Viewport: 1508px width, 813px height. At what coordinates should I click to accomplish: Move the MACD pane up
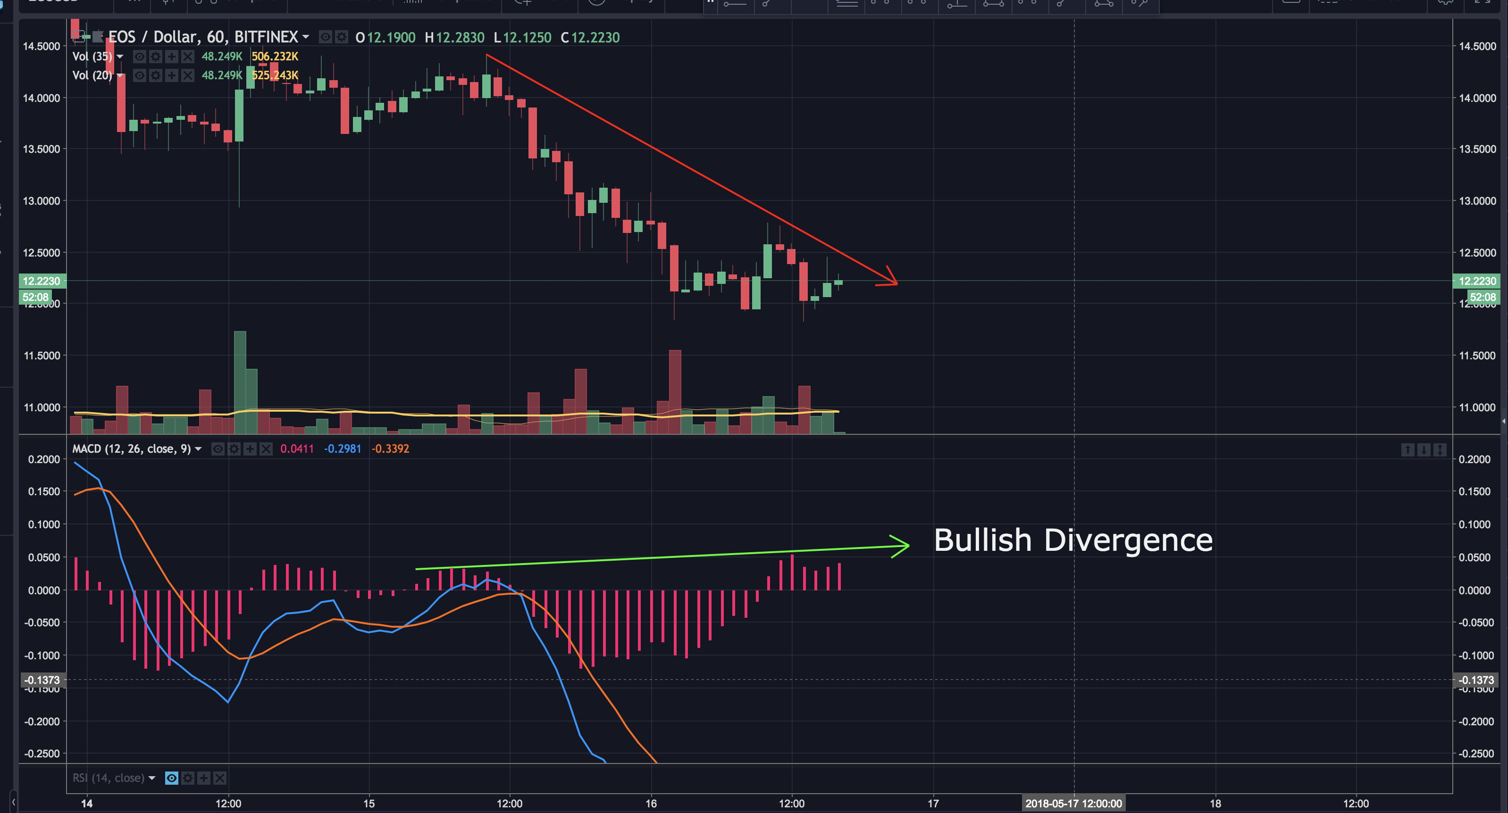[1408, 449]
